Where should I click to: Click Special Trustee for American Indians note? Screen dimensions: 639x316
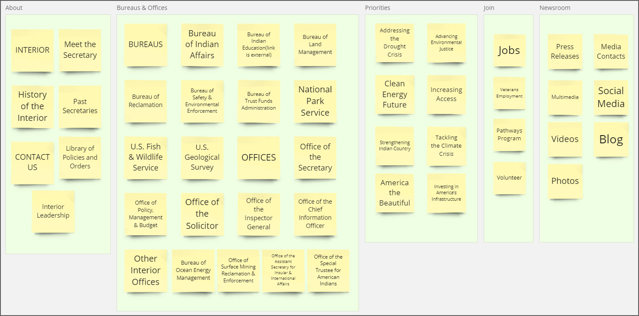click(x=328, y=271)
